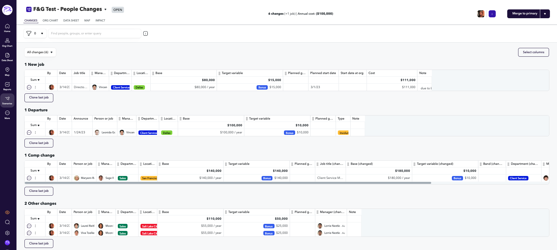Image resolution: width=557 pixels, height=250 pixels.
Task: Expand arrow beside Merge to primary
Action: 545,14
